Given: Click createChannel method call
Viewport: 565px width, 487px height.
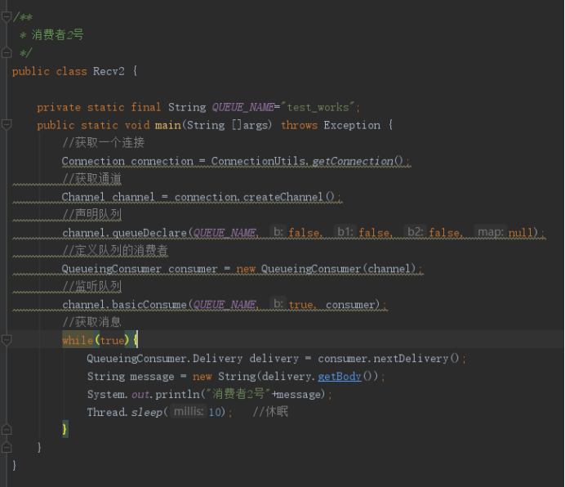Looking at the screenshot, I should click(288, 197).
